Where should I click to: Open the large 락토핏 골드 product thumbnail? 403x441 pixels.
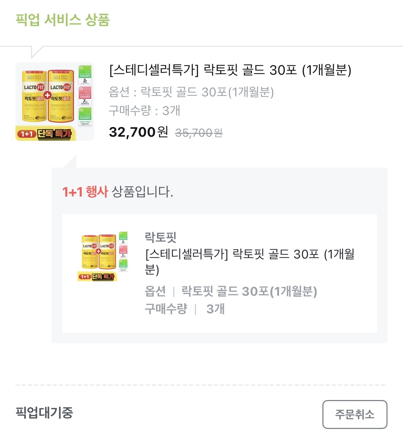[x=55, y=102]
